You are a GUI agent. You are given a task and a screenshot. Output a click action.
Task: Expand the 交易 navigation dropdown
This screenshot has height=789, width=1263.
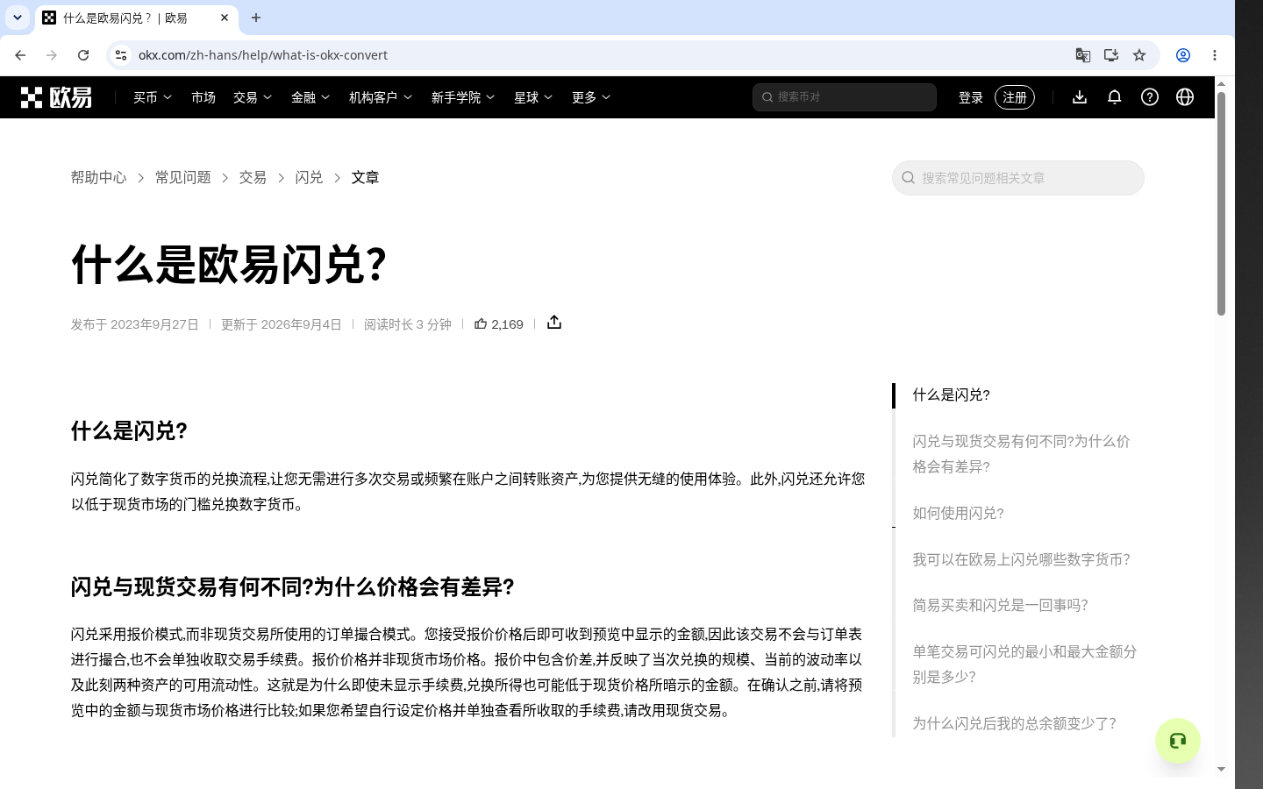pos(253,97)
